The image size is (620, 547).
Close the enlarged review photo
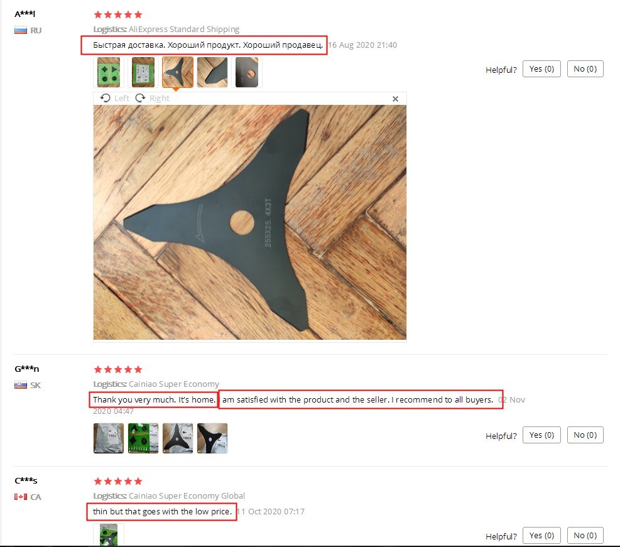pos(395,99)
